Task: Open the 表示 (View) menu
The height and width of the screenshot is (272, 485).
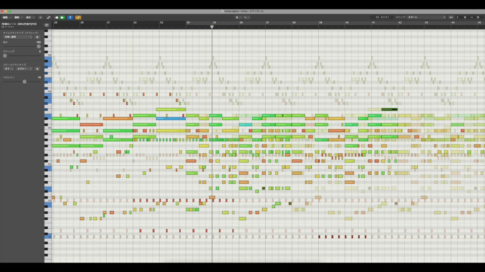Action: click(30, 18)
